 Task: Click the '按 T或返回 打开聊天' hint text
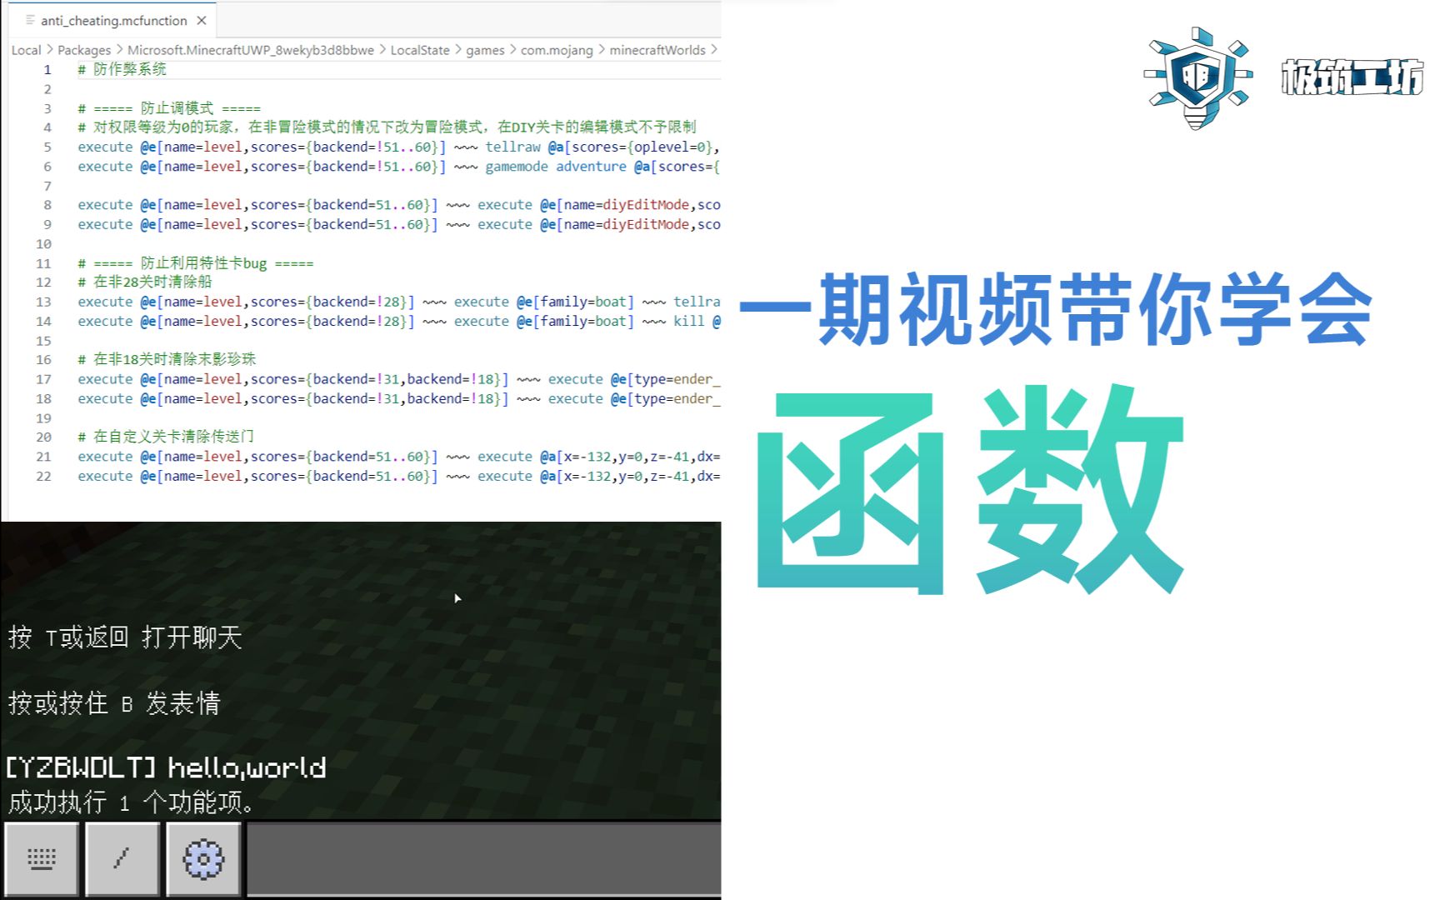[125, 638]
